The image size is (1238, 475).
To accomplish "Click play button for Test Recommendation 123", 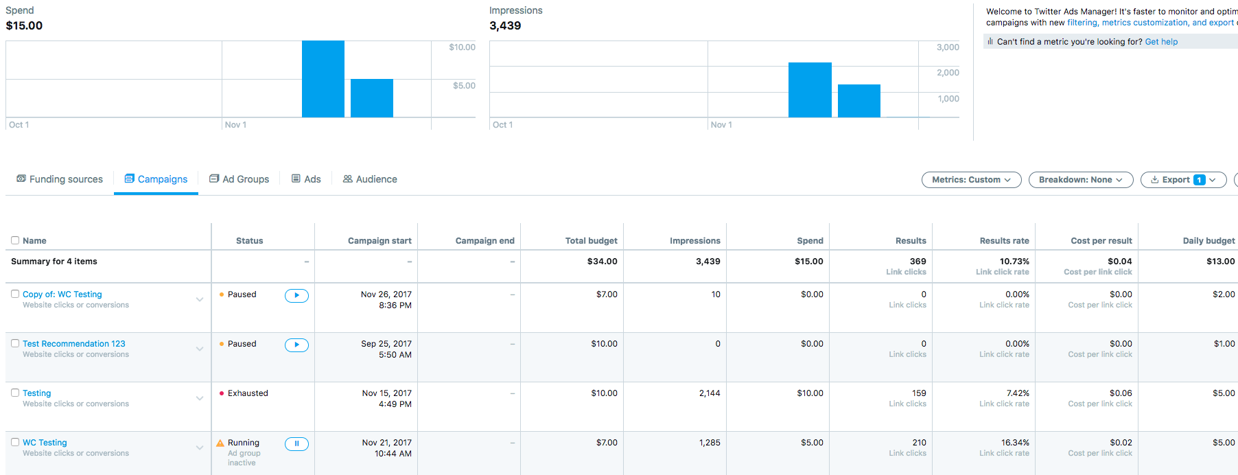I will click(x=296, y=345).
